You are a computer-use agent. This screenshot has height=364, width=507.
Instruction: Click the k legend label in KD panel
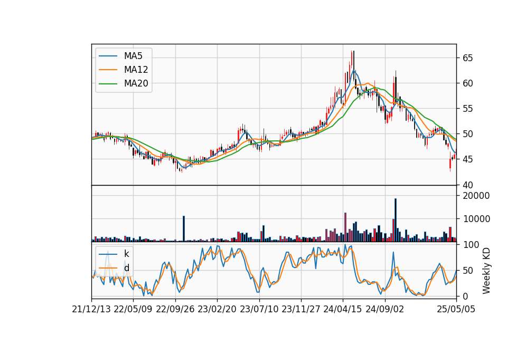[x=126, y=254]
